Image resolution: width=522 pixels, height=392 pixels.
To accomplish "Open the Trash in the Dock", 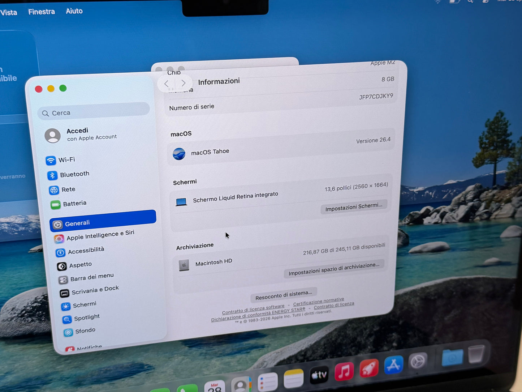I will pos(476,354).
